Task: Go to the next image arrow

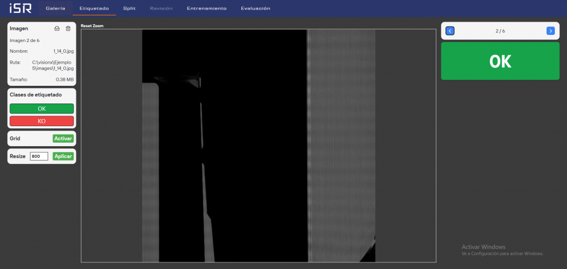Action: coord(550,31)
